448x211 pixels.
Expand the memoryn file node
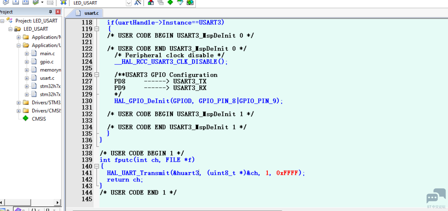pyautogui.click(x=27, y=70)
